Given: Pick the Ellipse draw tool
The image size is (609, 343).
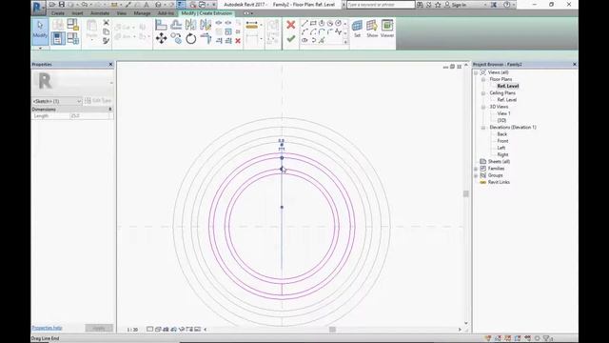Looking at the screenshot, I should tap(304, 40).
